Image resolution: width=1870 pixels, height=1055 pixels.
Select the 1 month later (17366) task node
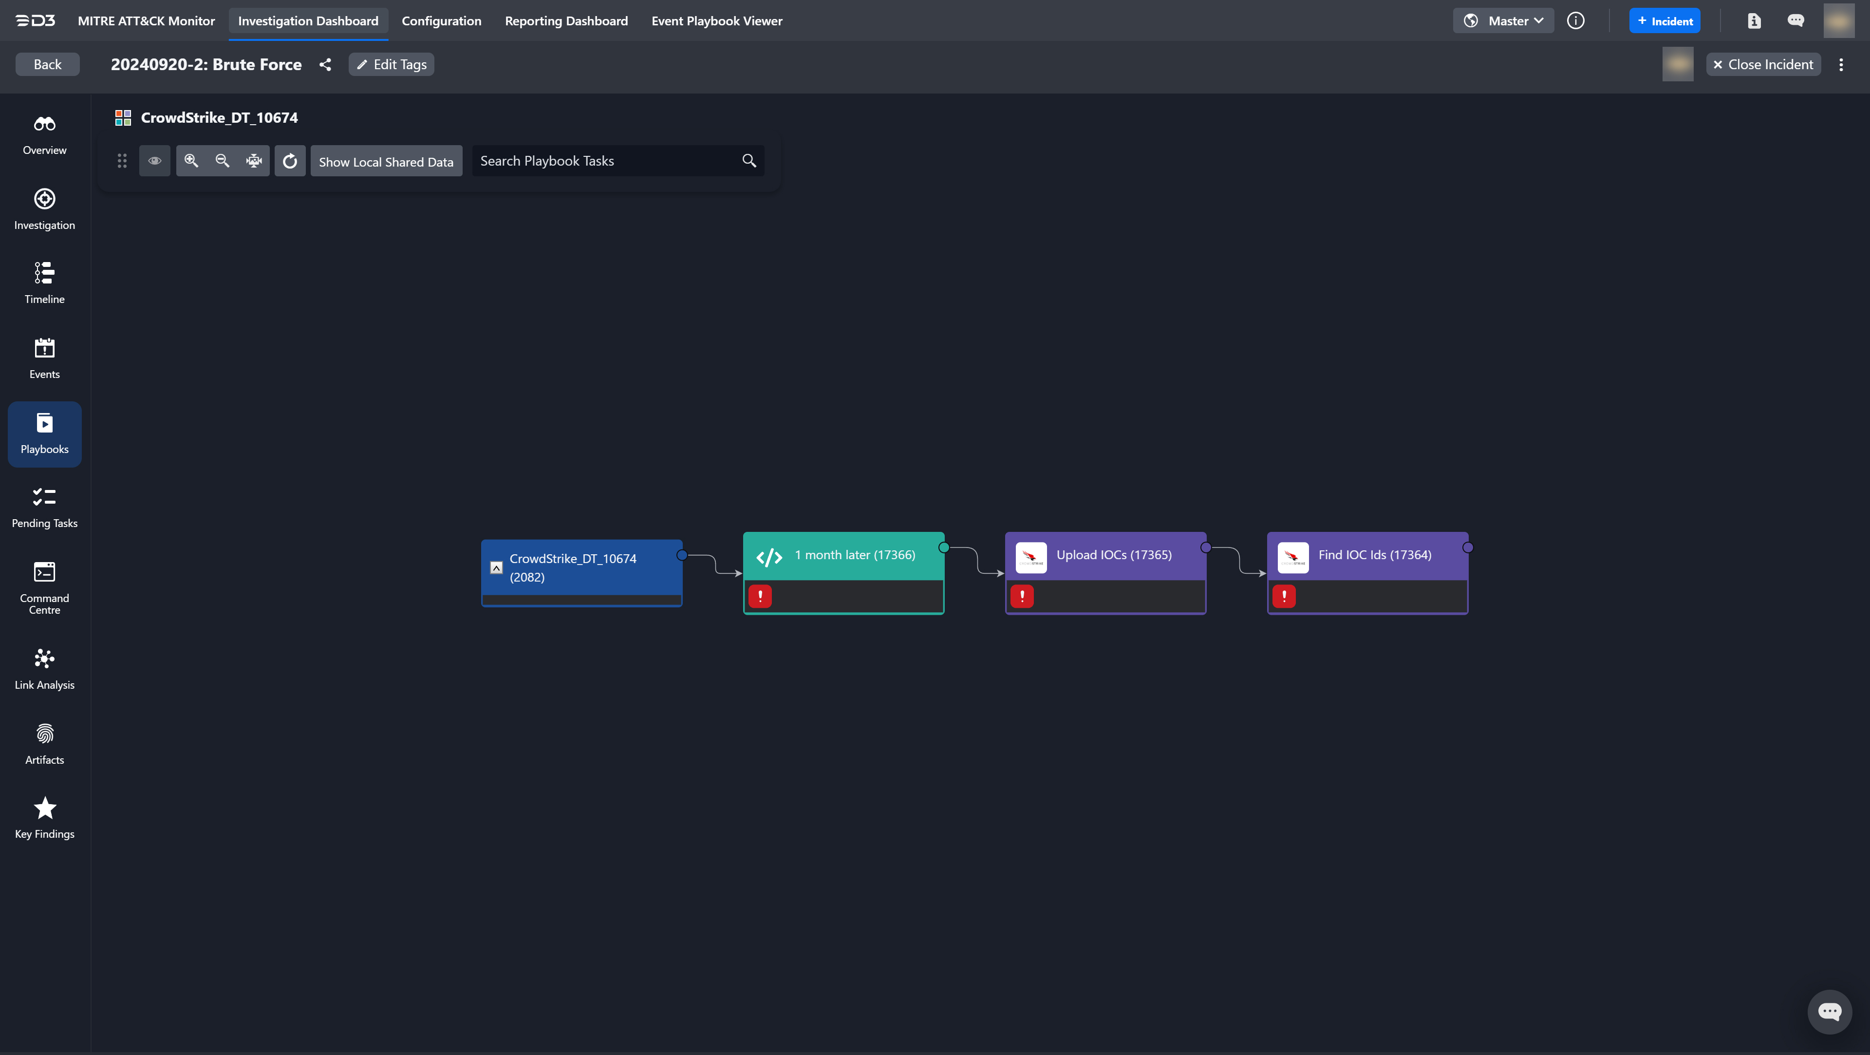coord(855,555)
